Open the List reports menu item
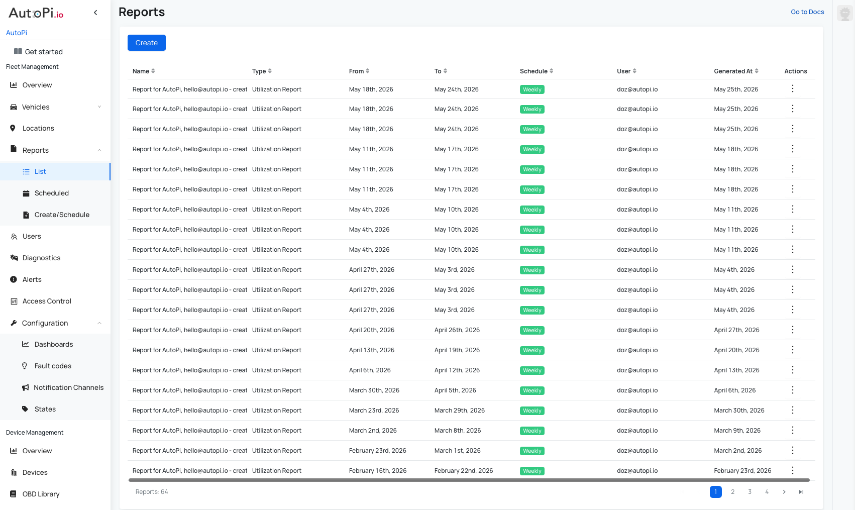 coord(55,171)
